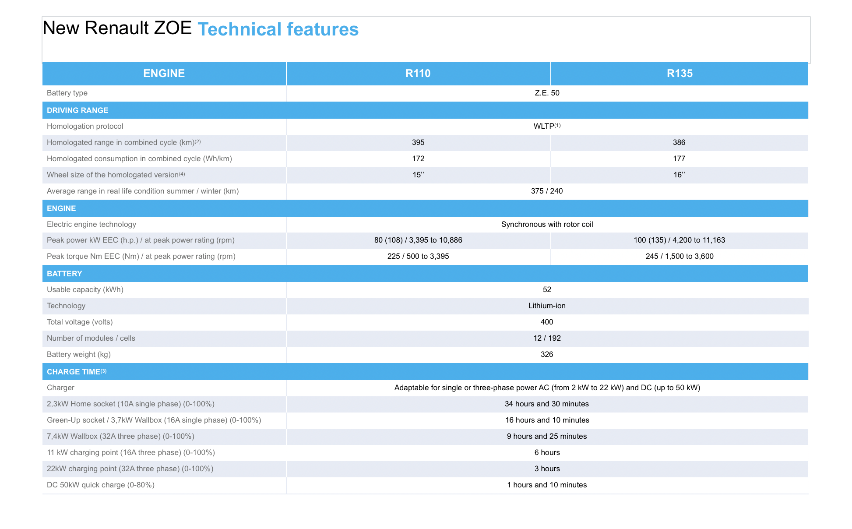This screenshot has width=852, height=529.
Task: Click the 395 range value
Action: point(418,142)
